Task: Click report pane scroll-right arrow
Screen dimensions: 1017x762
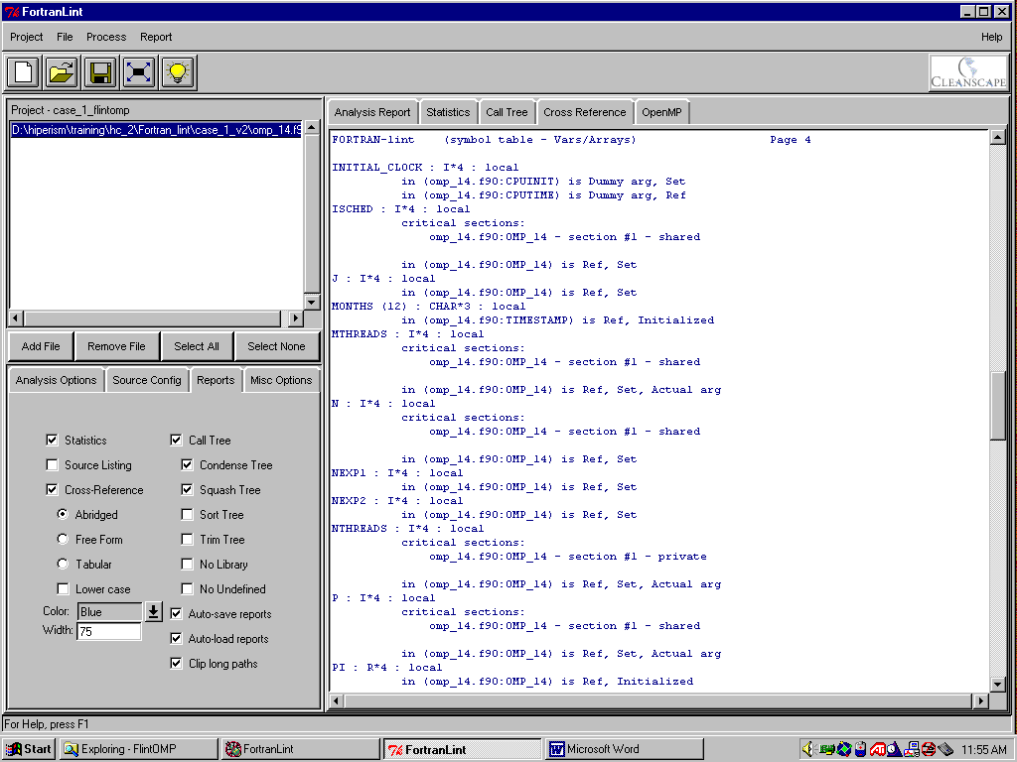Action: 980,700
